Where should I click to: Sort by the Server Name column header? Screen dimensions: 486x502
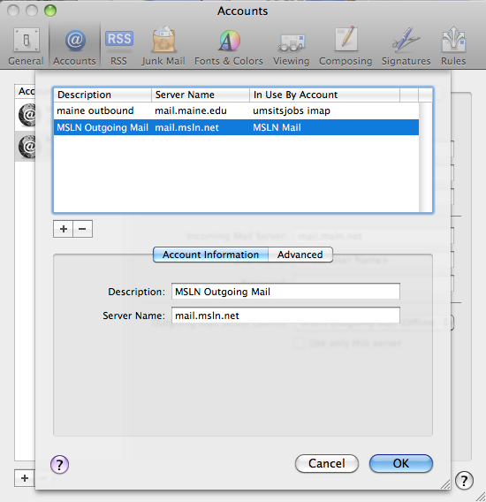[201, 95]
